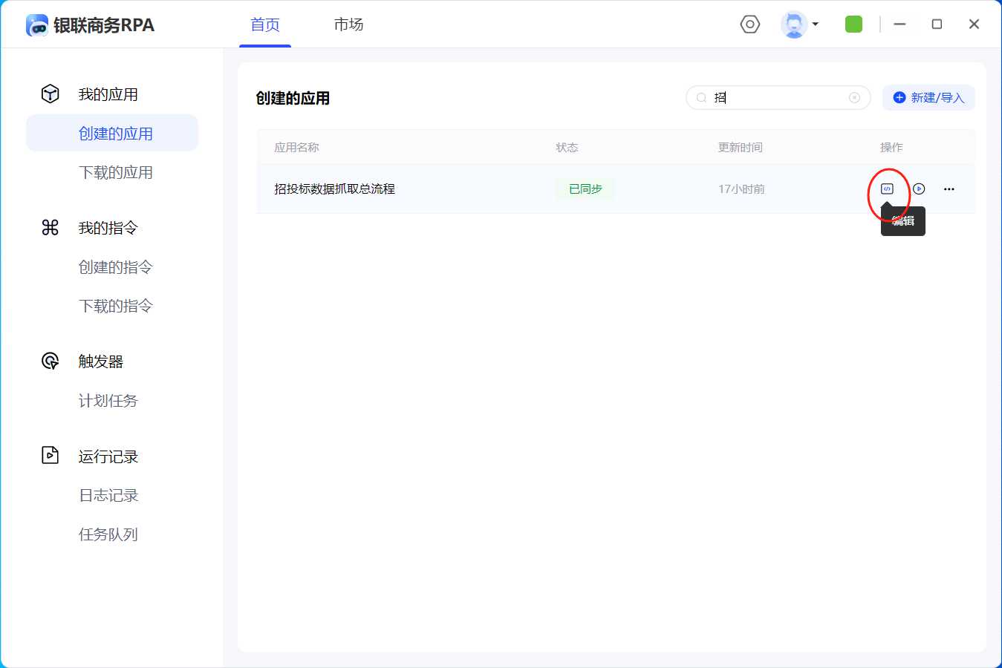
Task: Switch to the 市场 tab
Action: click(x=348, y=24)
